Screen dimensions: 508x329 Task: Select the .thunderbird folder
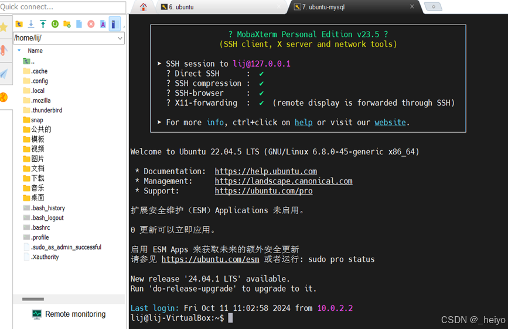coord(43,110)
